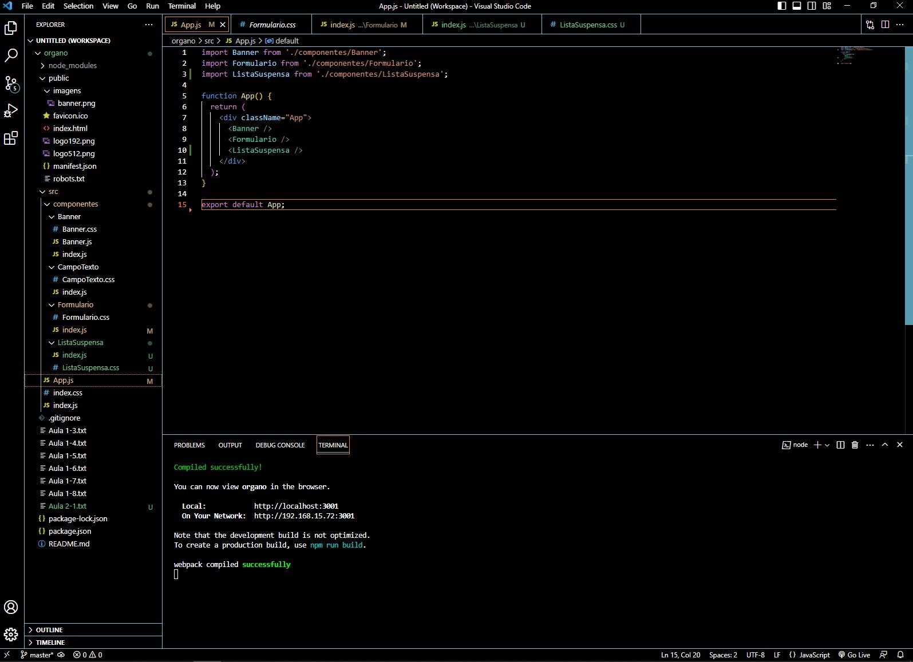
Task: Click the open changes icon in editor toolbar
Action: coord(870,25)
